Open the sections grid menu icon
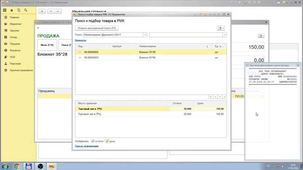The image size is (303, 170). 5,10
